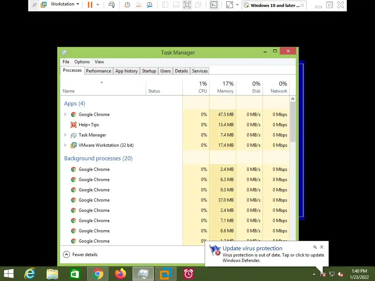Open the stretch display dropdown arrow
Image resolution: width=375 pixels, height=281 pixels.
tap(237, 5)
